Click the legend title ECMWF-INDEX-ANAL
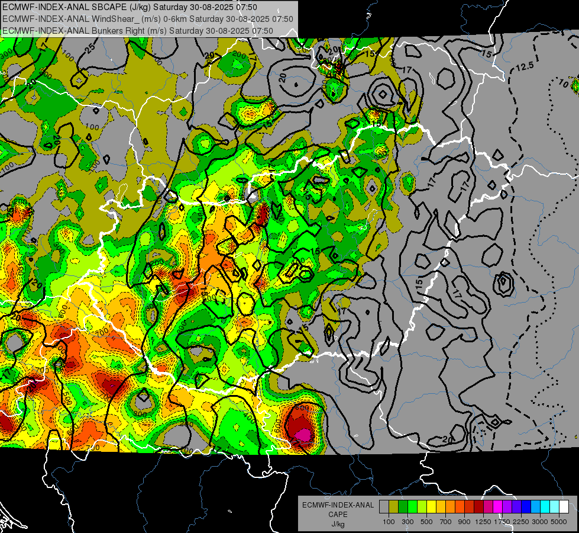Image resolution: width=579 pixels, height=533 pixels. coord(338,505)
